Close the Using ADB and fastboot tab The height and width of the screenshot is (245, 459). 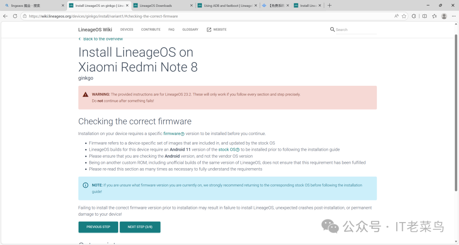point(255,5)
